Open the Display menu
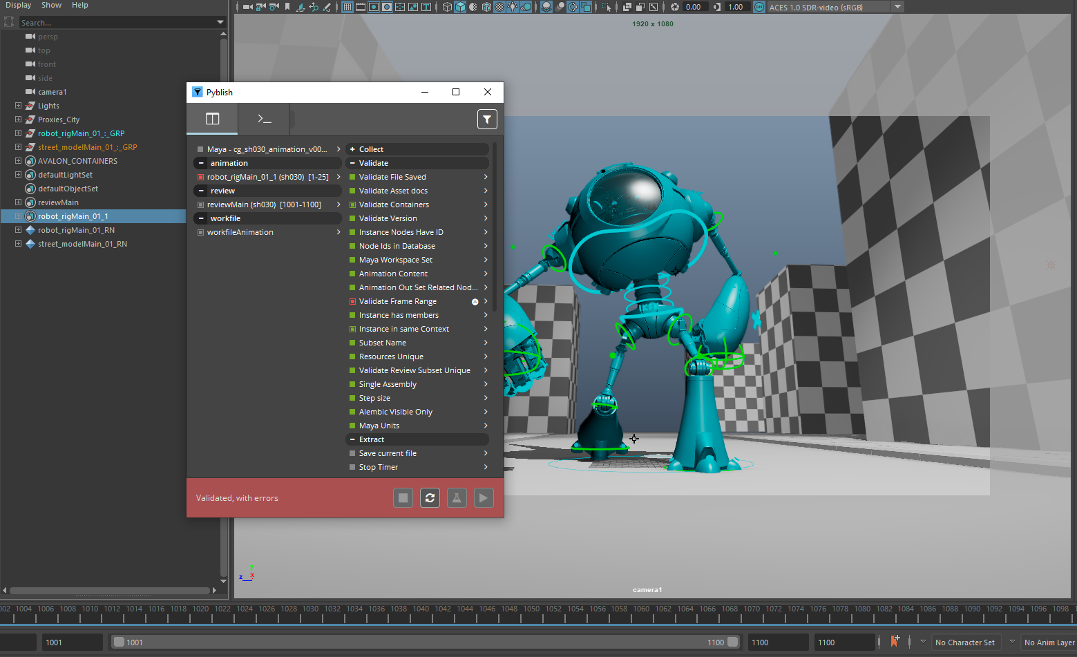 [17, 5]
